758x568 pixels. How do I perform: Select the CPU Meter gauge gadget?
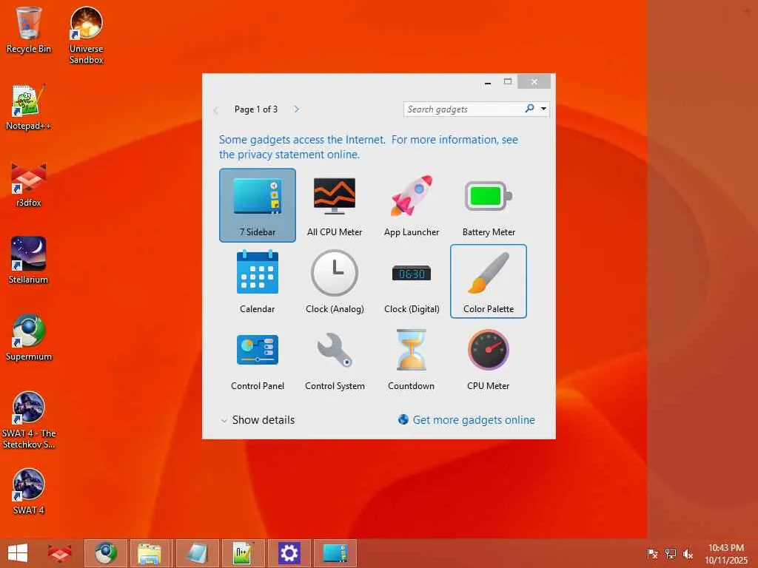(489, 359)
